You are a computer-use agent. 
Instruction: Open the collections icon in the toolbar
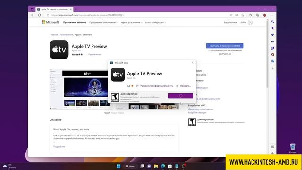[x=257, y=15]
